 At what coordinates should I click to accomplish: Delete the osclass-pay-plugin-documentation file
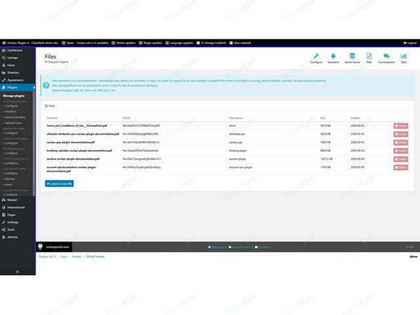tap(401, 142)
